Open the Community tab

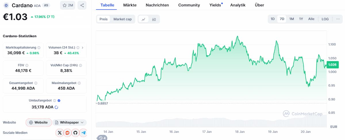tap(189, 5)
